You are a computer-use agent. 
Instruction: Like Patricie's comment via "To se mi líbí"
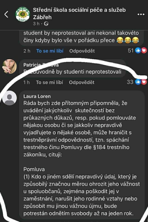[x=49, y=82]
